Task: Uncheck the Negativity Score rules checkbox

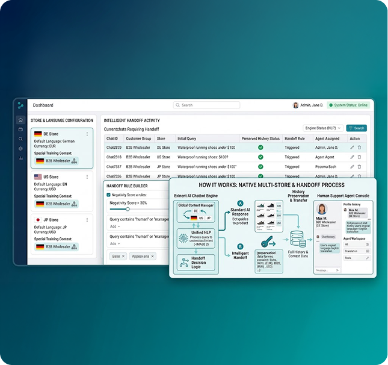Action: (x=108, y=195)
